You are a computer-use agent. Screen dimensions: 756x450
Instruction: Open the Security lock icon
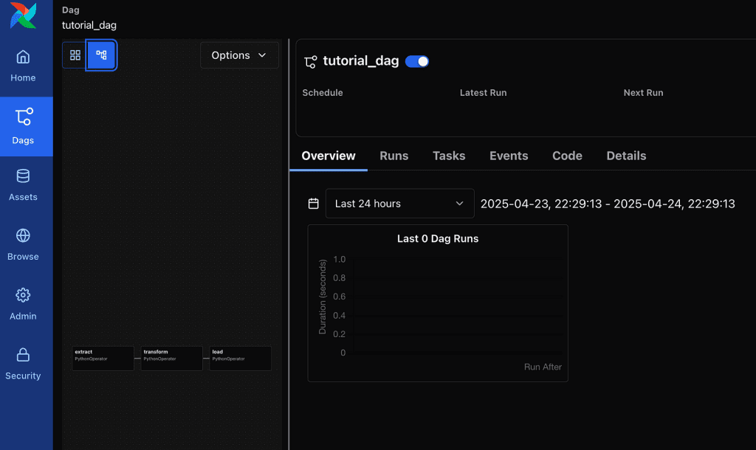click(x=23, y=356)
